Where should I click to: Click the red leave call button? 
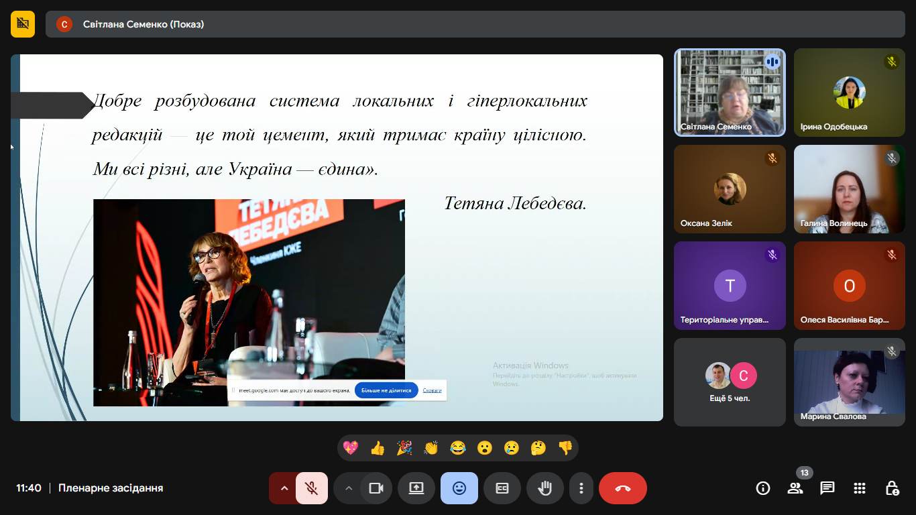(622, 488)
